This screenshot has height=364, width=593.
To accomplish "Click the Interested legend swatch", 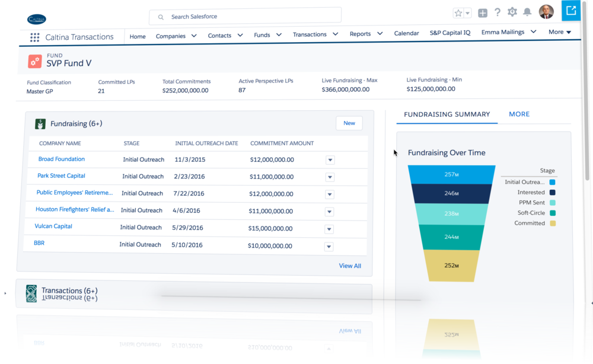I will (553, 193).
